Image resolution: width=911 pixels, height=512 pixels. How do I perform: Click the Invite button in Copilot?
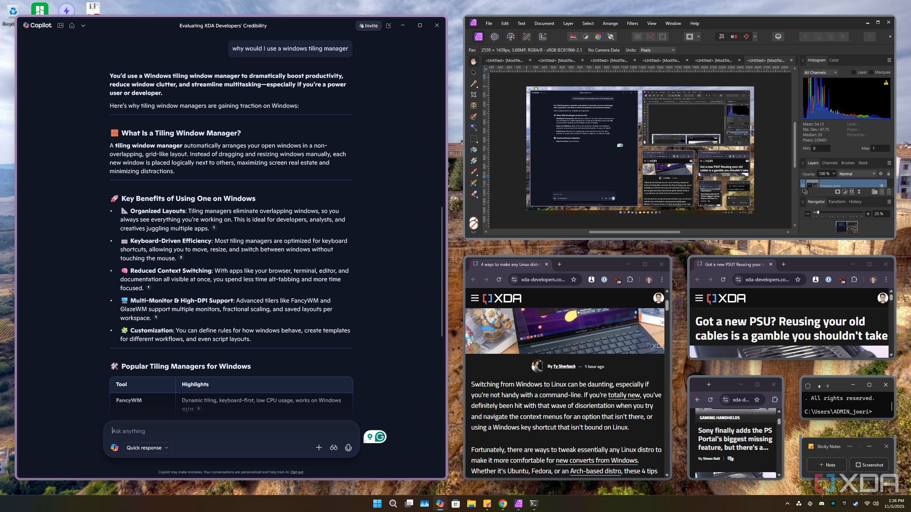(368, 26)
